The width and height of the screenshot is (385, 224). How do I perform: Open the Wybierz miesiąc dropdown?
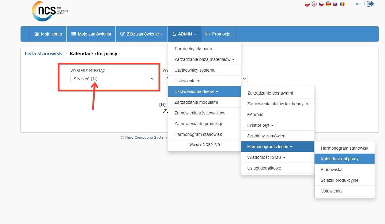(113, 79)
